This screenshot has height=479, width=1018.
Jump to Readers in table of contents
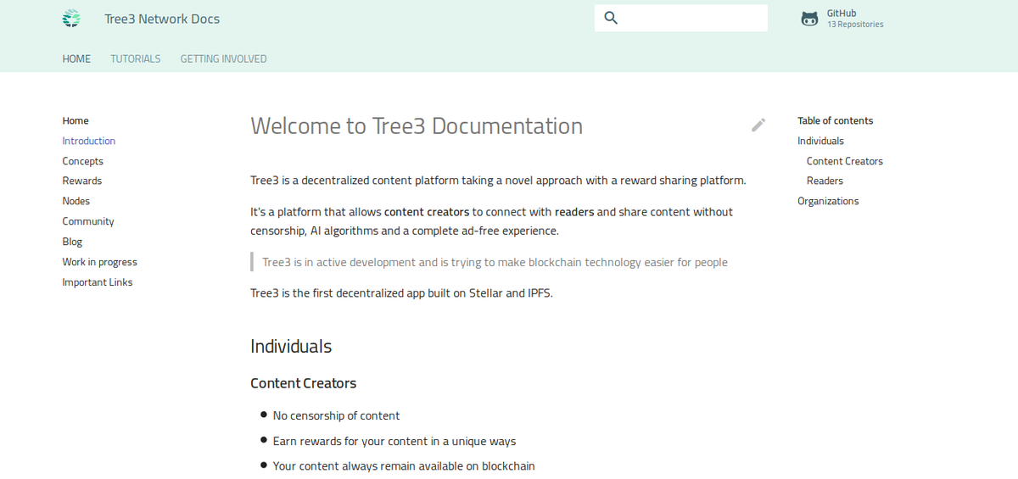tap(825, 181)
